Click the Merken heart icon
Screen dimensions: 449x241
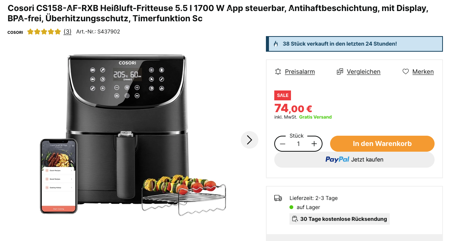pos(405,71)
